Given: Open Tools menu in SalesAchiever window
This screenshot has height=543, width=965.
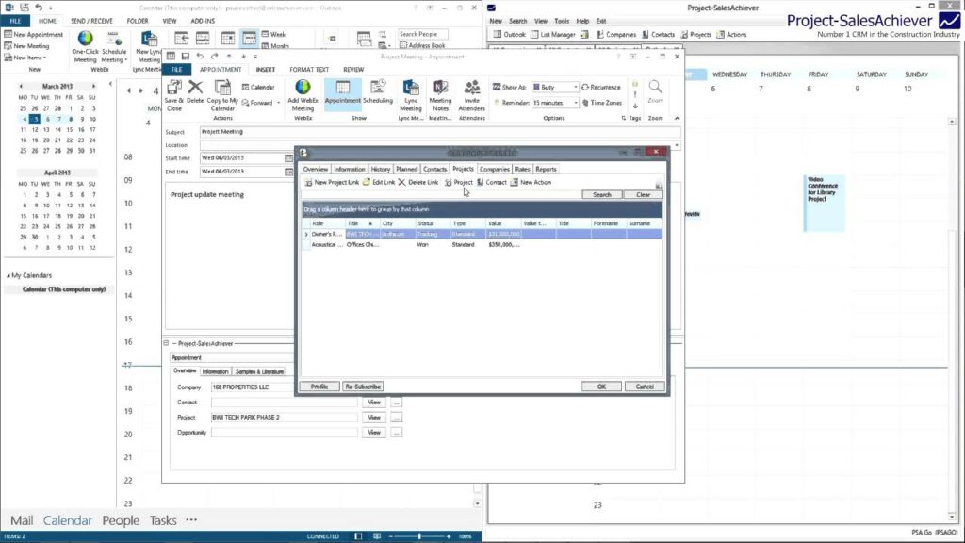Looking at the screenshot, I should pyautogui.click(x=562, y=21).
